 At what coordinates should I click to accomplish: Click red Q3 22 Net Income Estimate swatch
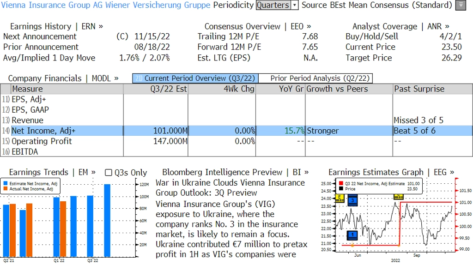[x=341, y=183]
